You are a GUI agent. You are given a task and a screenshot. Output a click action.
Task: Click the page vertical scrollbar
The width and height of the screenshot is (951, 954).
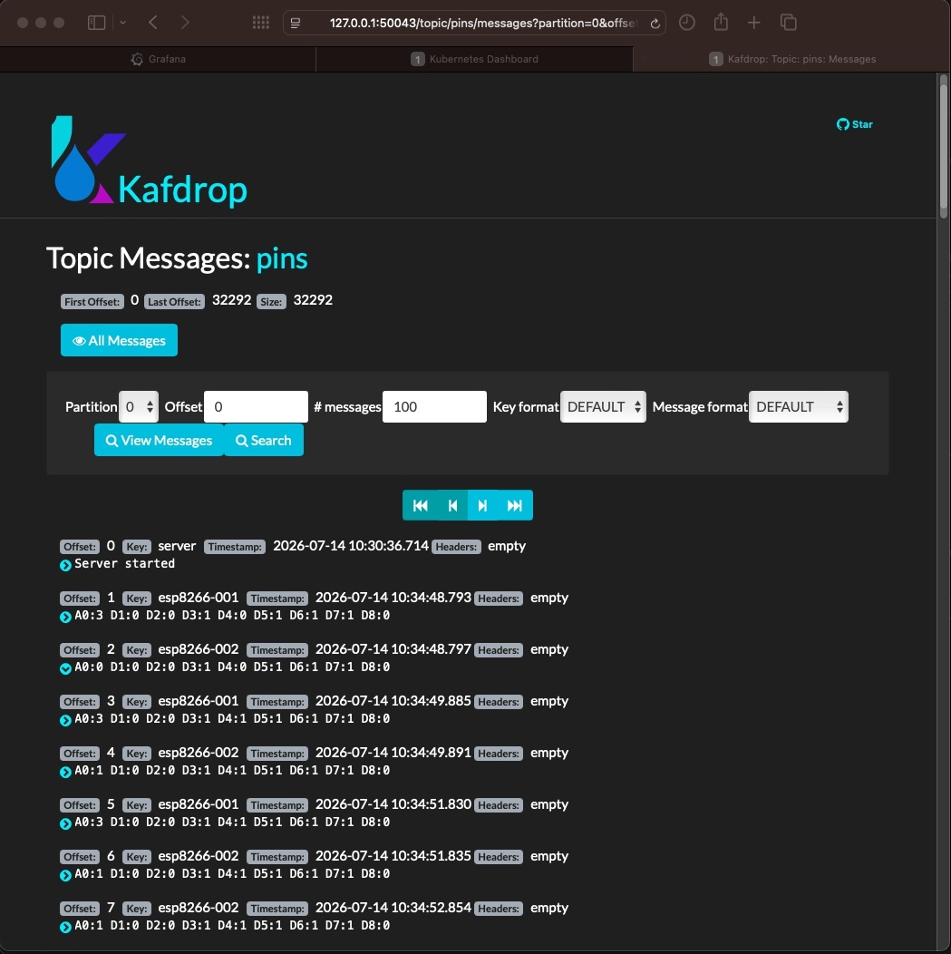coord(944,146)
